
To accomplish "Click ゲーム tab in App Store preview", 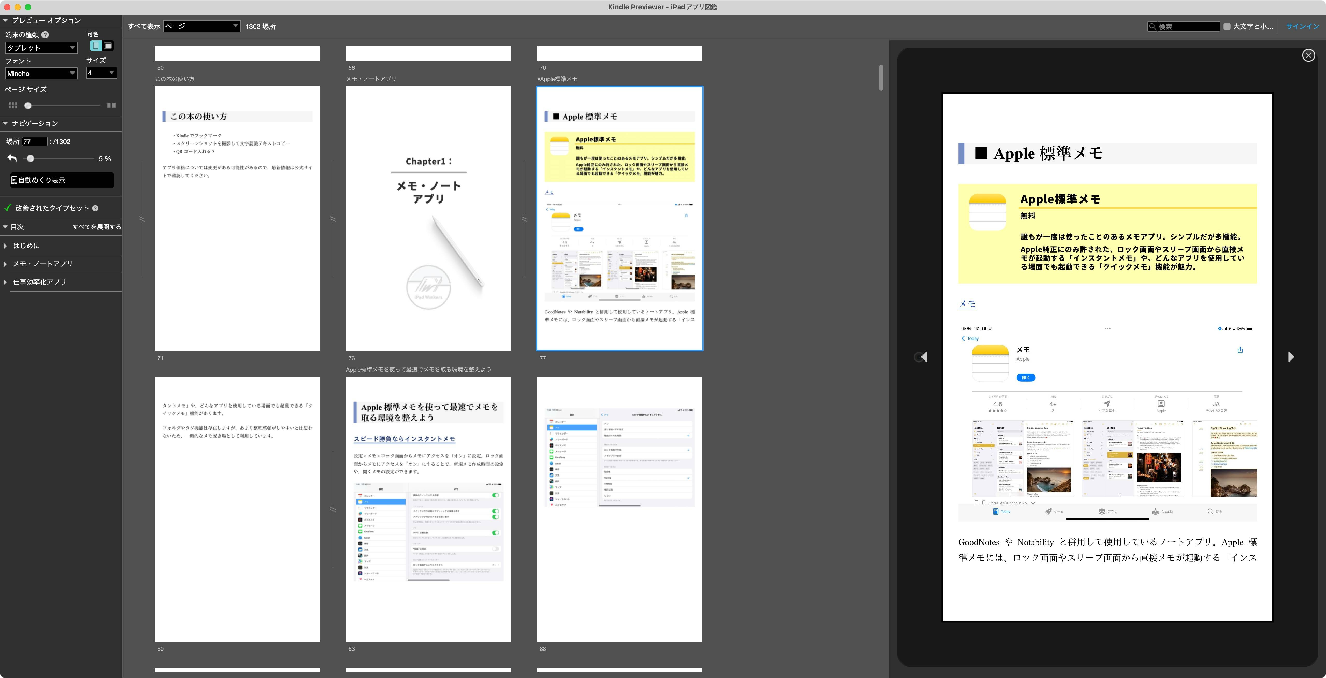I will (1054, 511).
